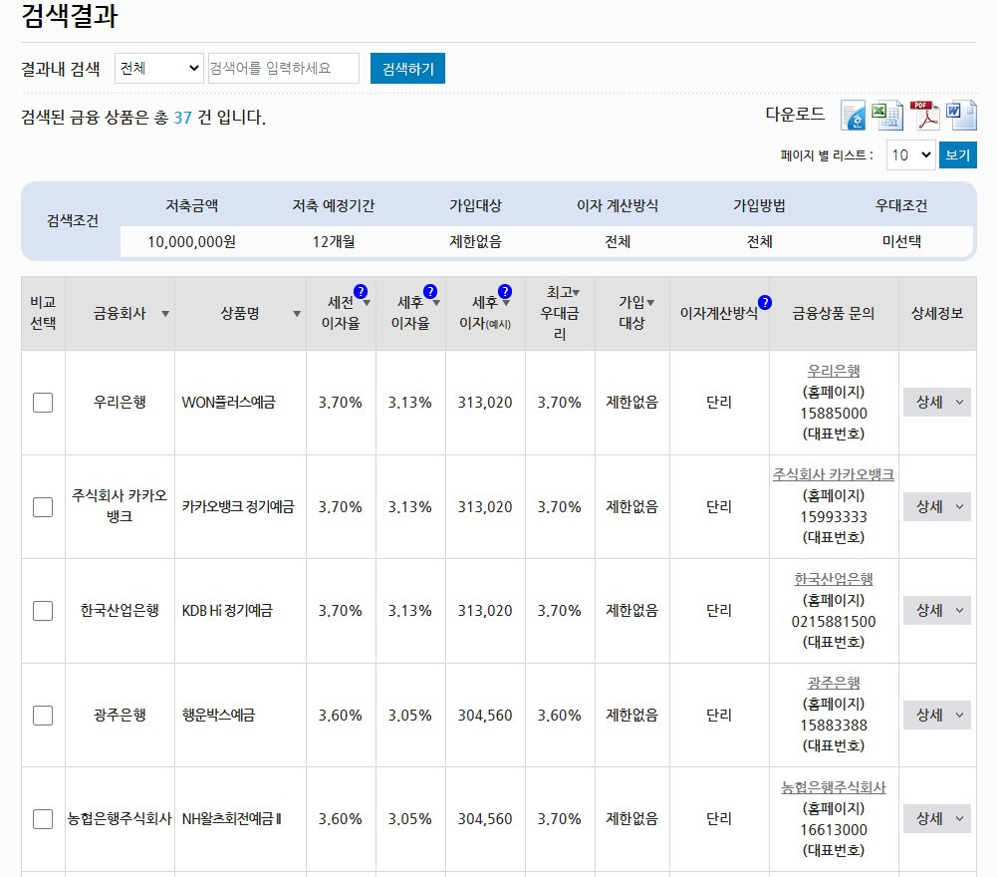The width and height of the screenshot is (998, 877).
Task: Click 광주은행 in the 금융회사 column
Action: click(x=120, y=716)
